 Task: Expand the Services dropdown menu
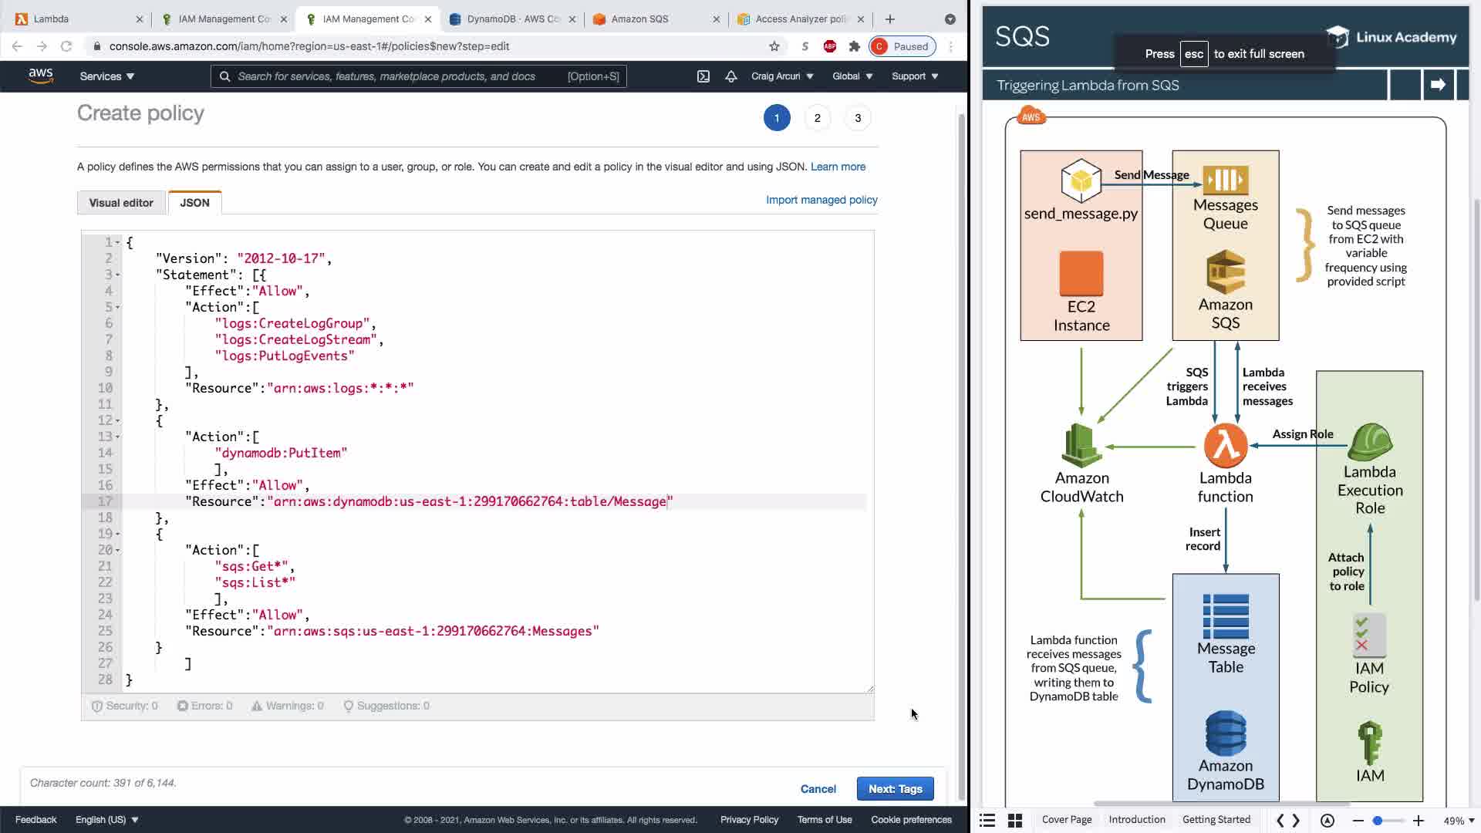[x=106, y=76]
